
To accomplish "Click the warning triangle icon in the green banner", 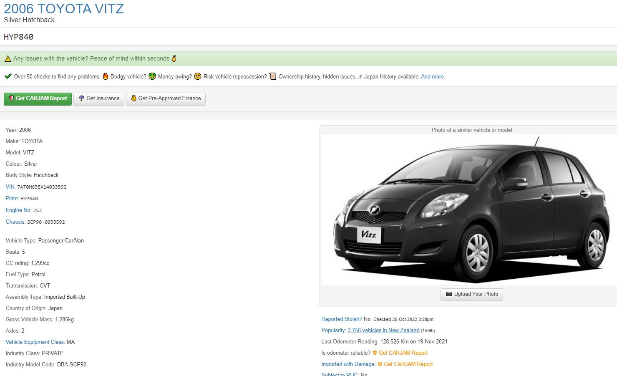I will point(8,59).
